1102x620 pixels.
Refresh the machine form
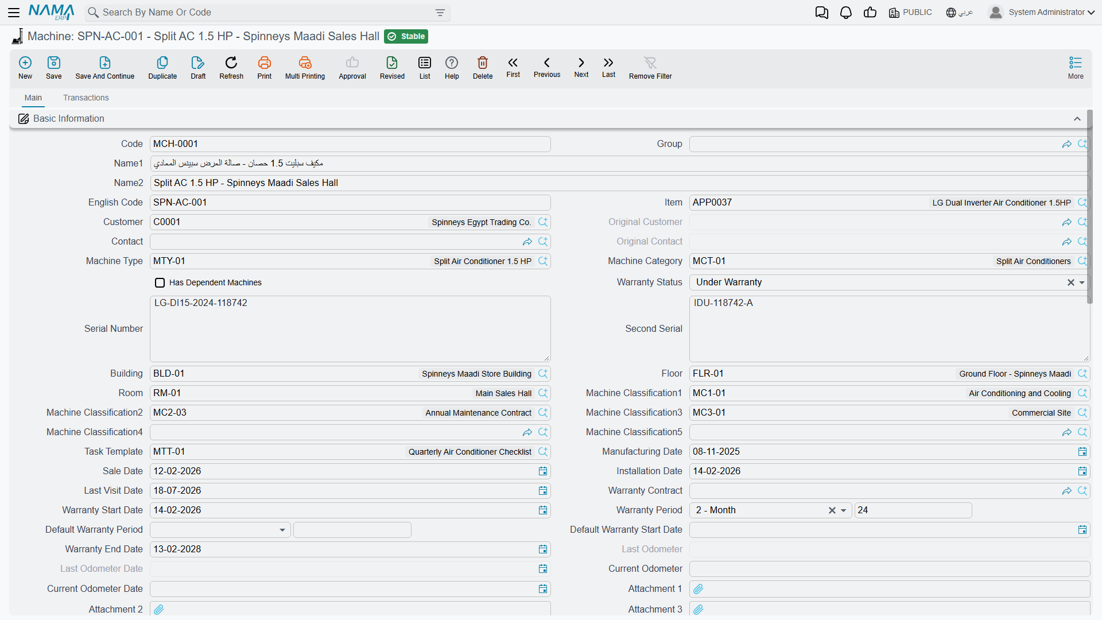(x=231, y=68)
